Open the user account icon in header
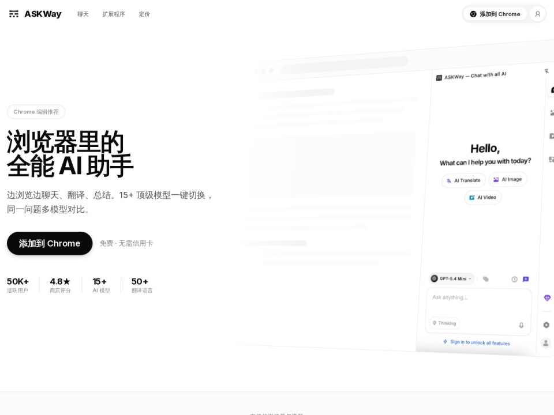Image resolution: width=554 pixels, height=415 pixels. [538, 14]
